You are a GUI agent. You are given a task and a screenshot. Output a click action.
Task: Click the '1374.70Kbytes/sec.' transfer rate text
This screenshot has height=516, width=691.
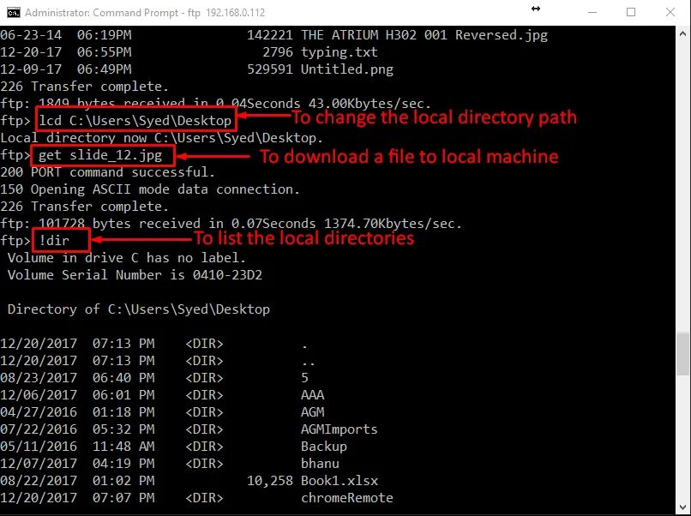click(393, 224)
